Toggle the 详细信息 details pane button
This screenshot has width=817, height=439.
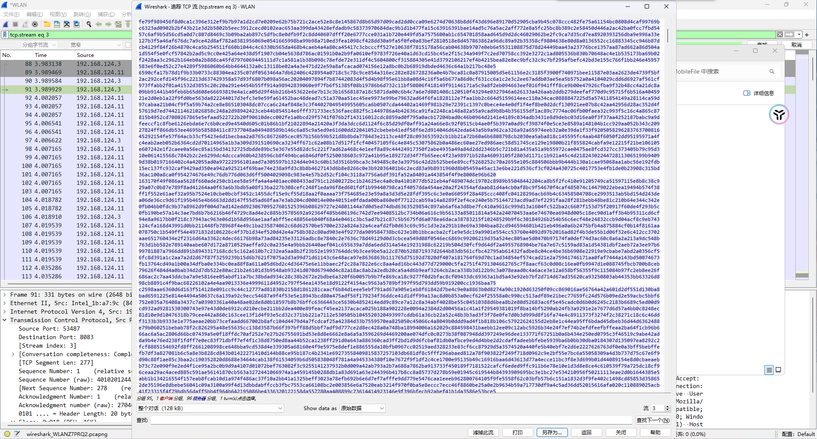(759, 93)
